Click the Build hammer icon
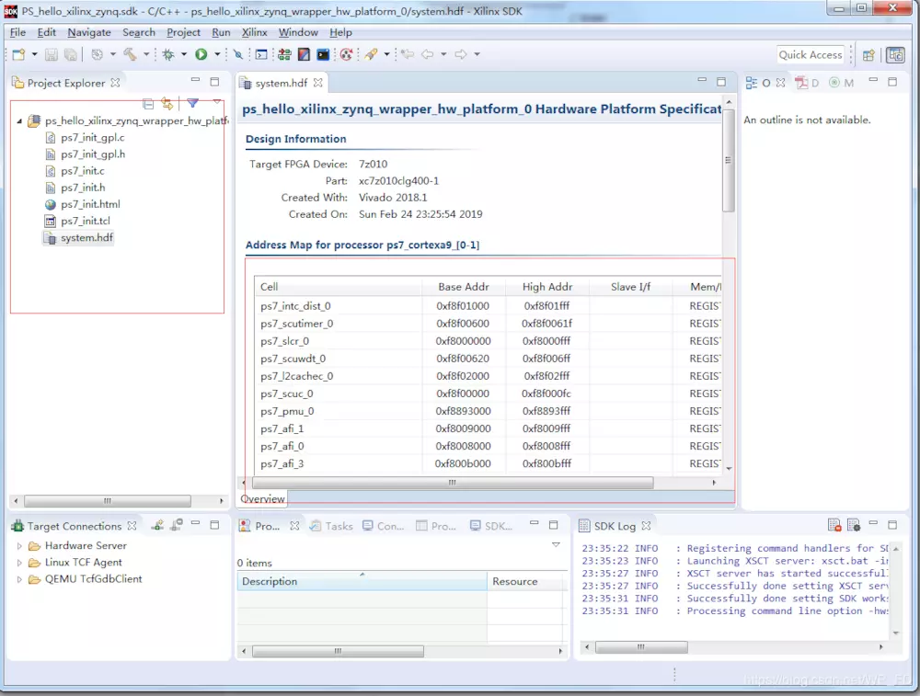 (x=130, y=55)
